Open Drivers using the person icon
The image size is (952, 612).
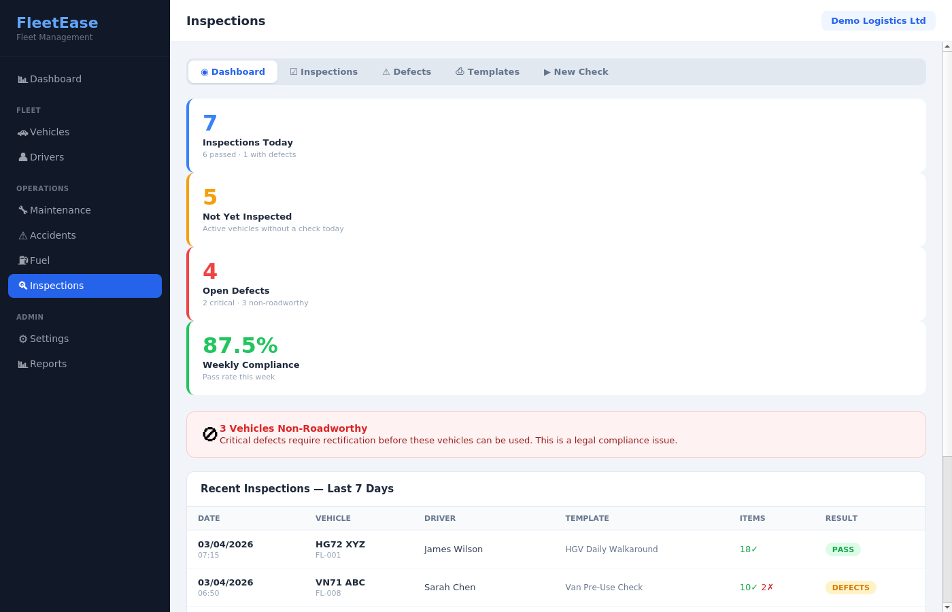click(x=22, y=157)
